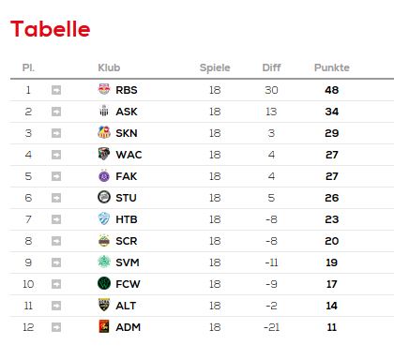
Task: Click the WAC club emblem
Action: [x=104, y=154]
